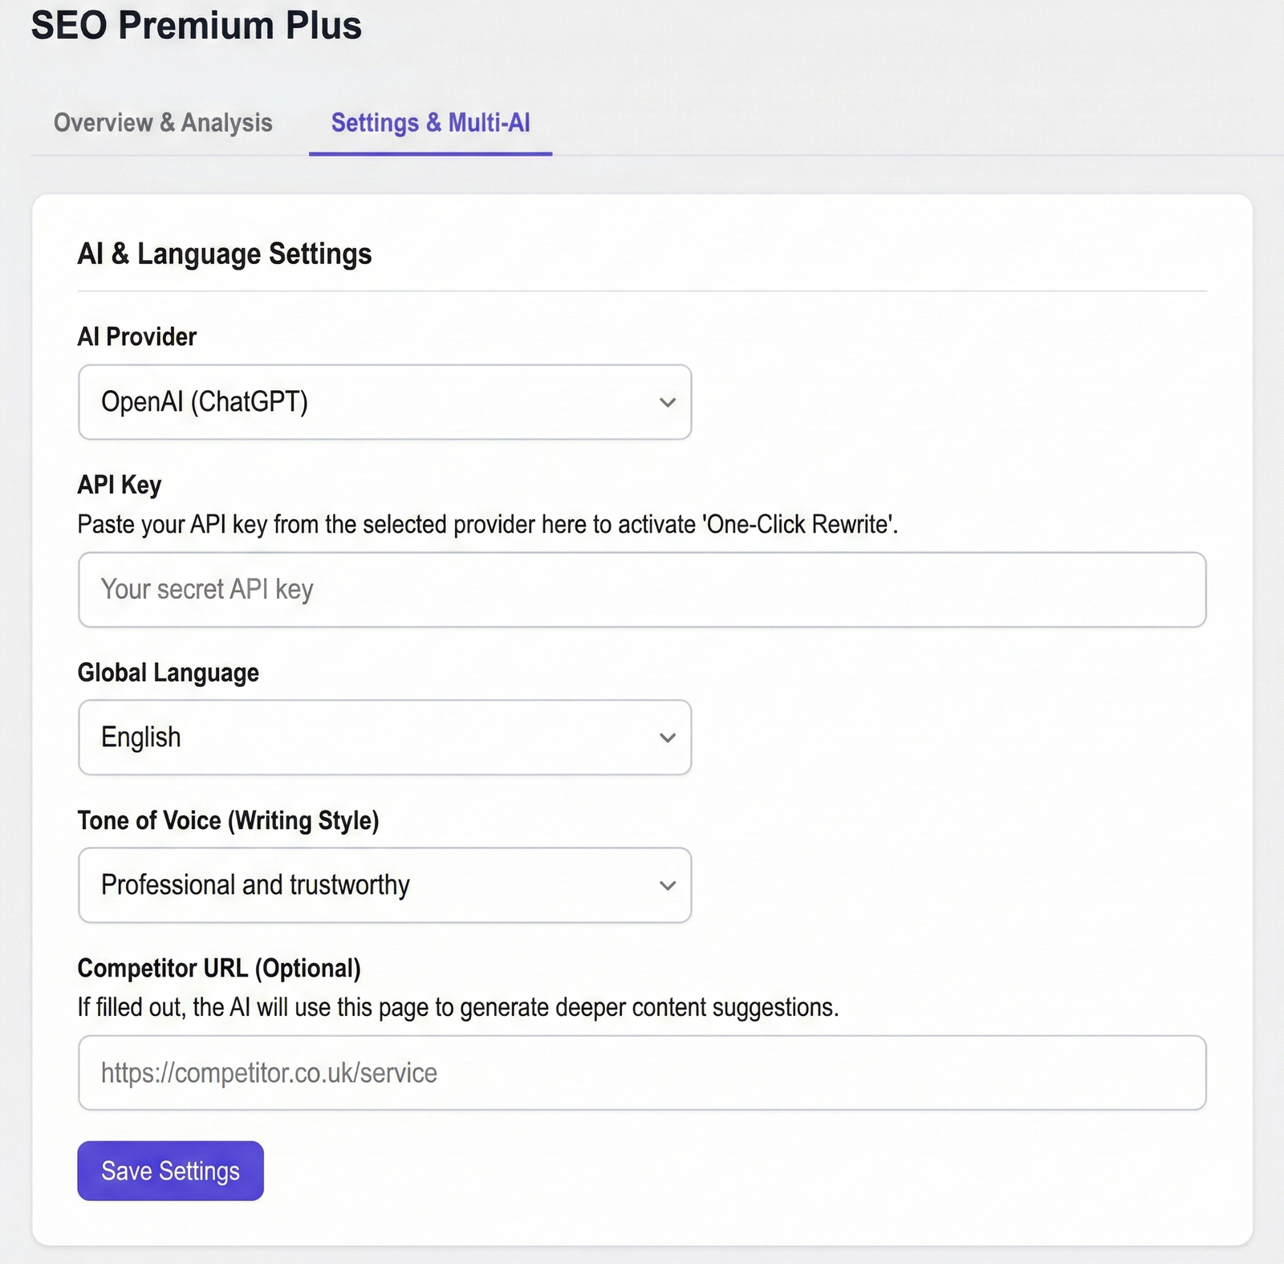Select the Settings & Multi-AI tab
Image resolution: width=1284 pixels, height=1264 pixels.
tap(430, 123)
